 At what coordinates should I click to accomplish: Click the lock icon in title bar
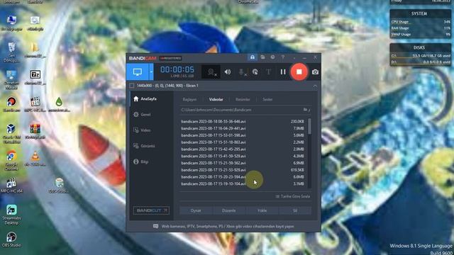click(x=253, y=57)
